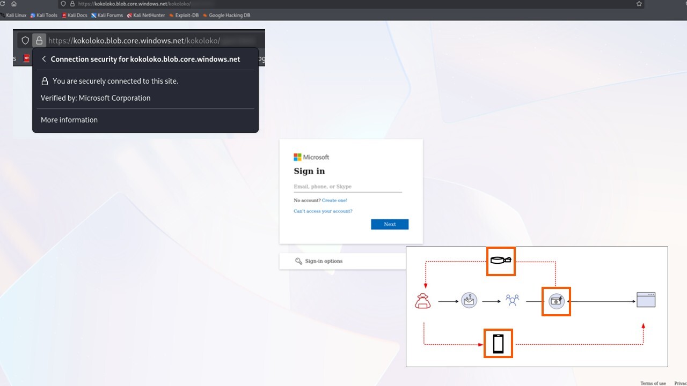Click the 'Create one!' link

pos(334,201)
